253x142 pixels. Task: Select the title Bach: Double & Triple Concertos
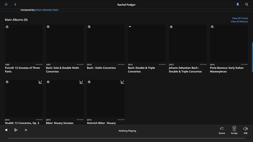click(142, 70)
